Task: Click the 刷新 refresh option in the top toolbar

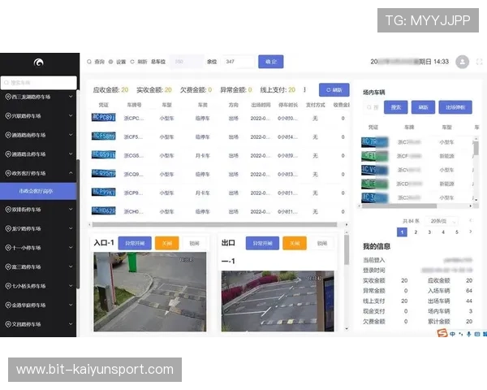Action: (x=139, y=62)
